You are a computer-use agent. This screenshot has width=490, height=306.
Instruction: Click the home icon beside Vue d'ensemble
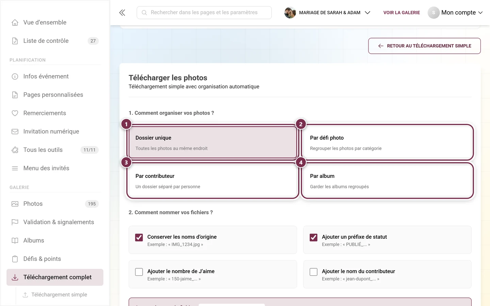15,22
